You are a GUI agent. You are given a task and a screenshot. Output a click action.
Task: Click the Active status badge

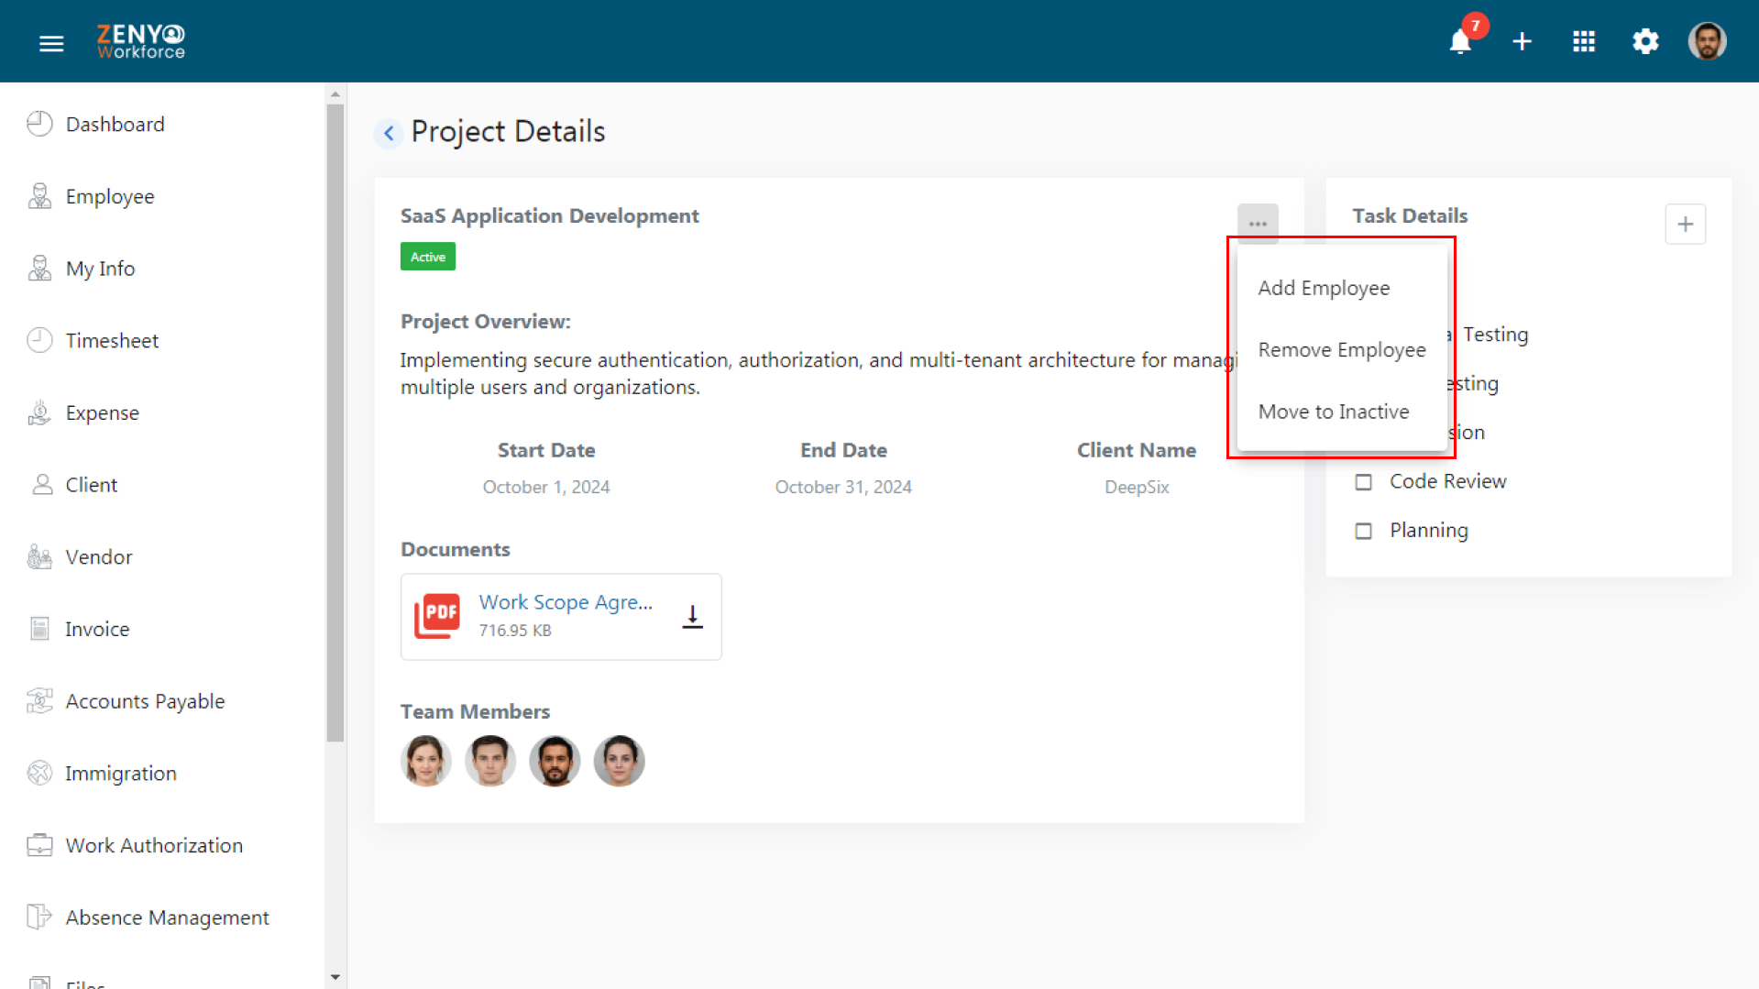(428, 257)
